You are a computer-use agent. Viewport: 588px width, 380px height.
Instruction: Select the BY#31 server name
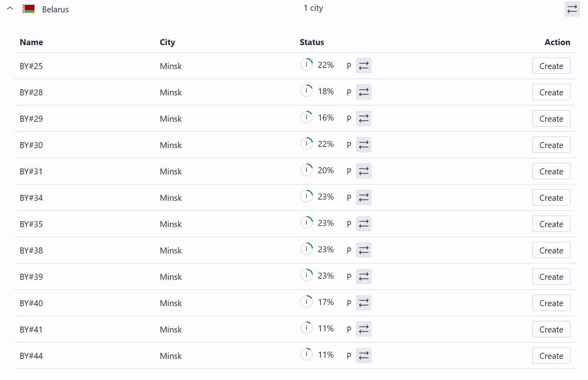31,171
